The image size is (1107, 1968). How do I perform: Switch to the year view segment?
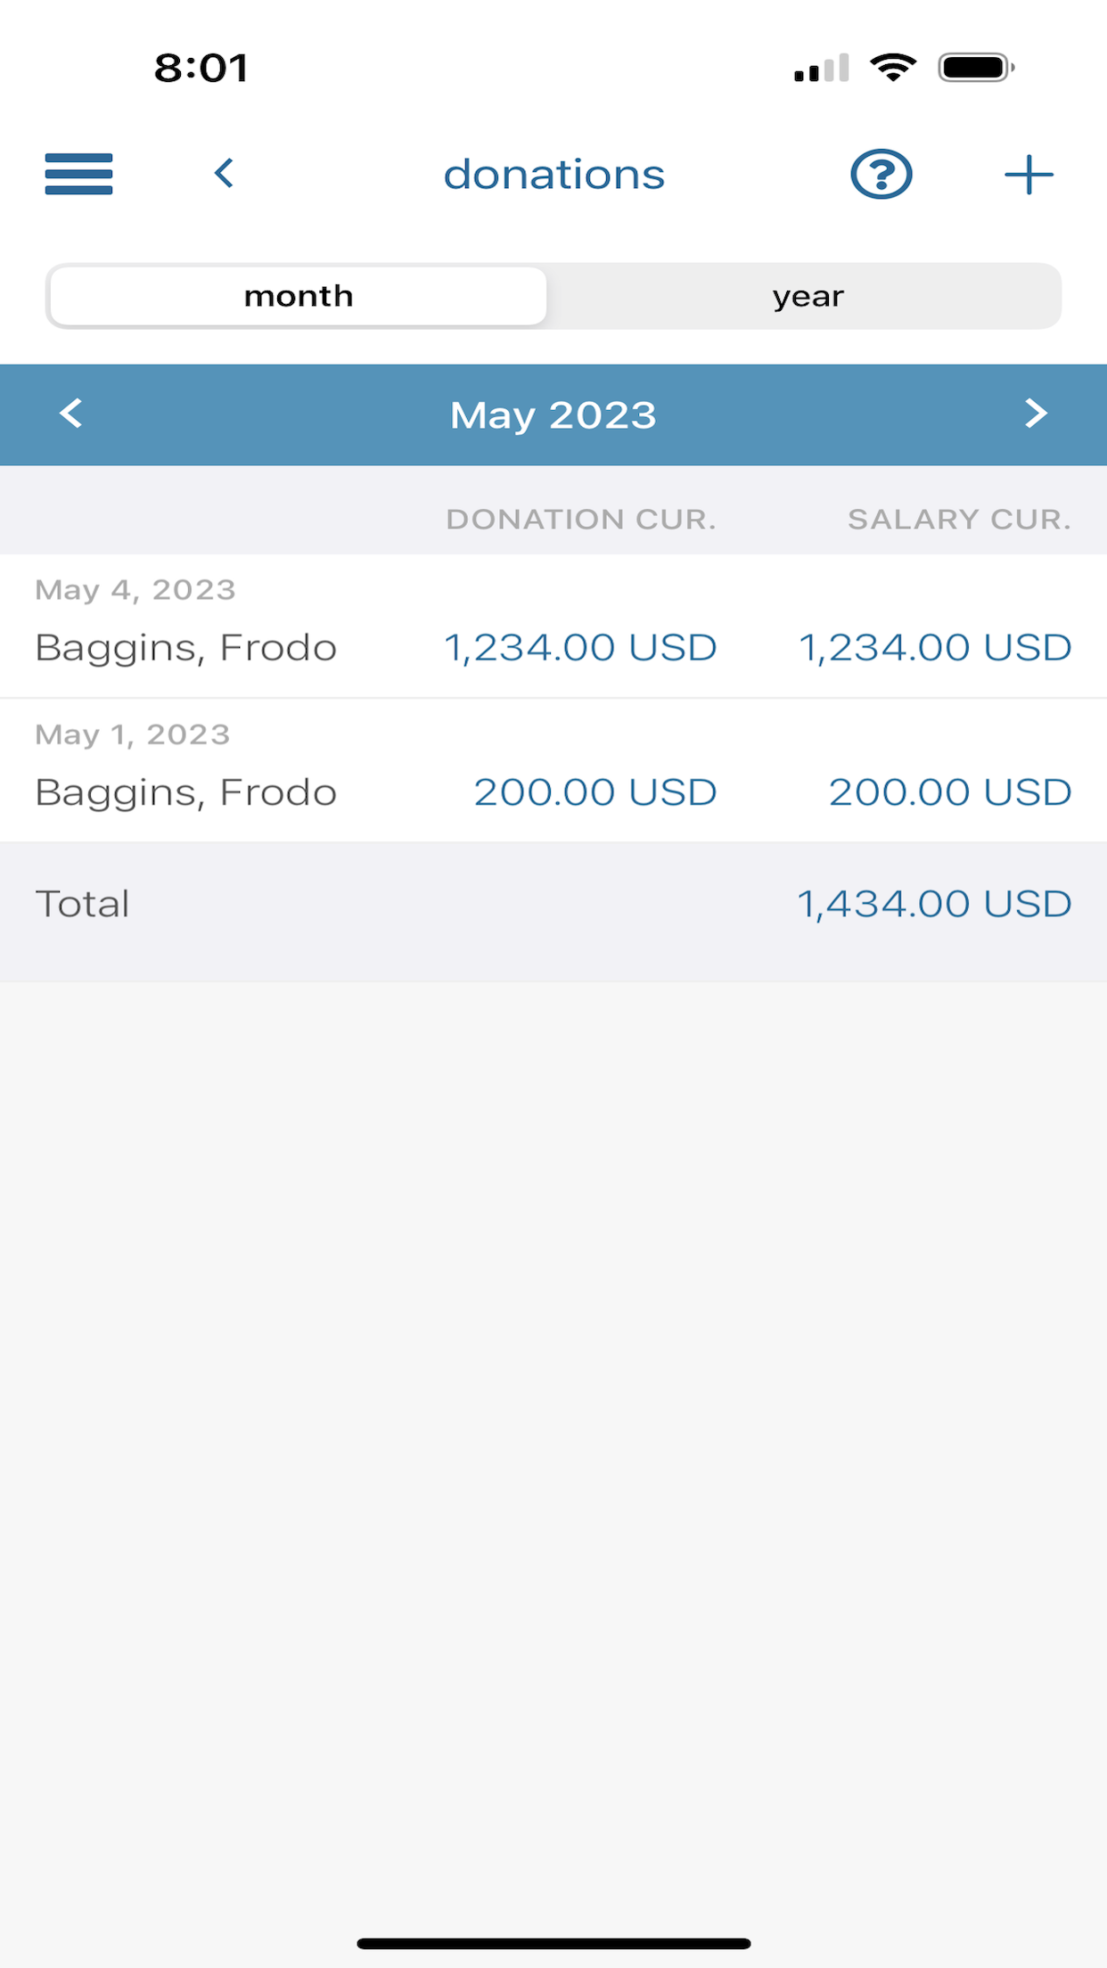pyautogui.click(x=808, y=296)
